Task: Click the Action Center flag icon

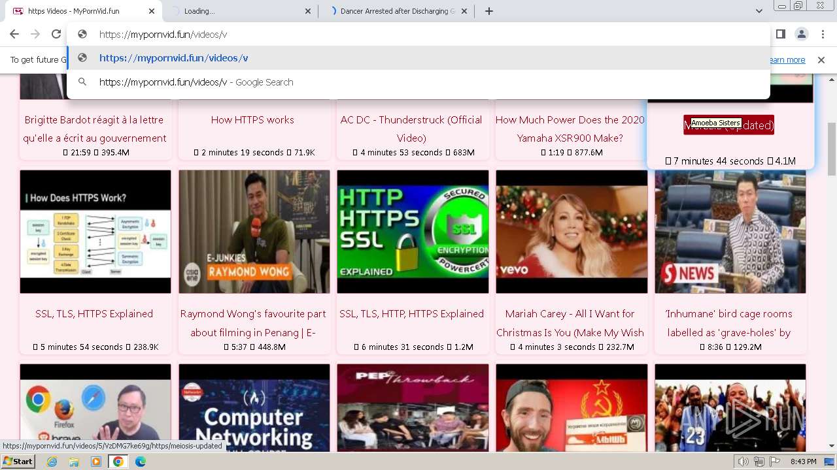Action: click(775, 462)
